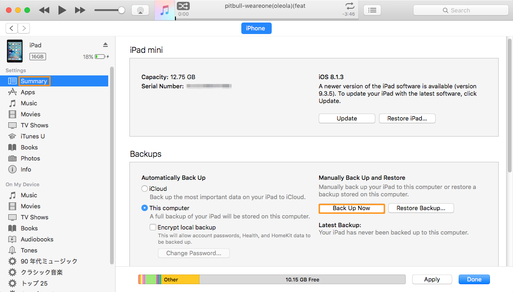Screen dimensions: 513x292
Task: Click the Update button
Action: click(347, 119)
